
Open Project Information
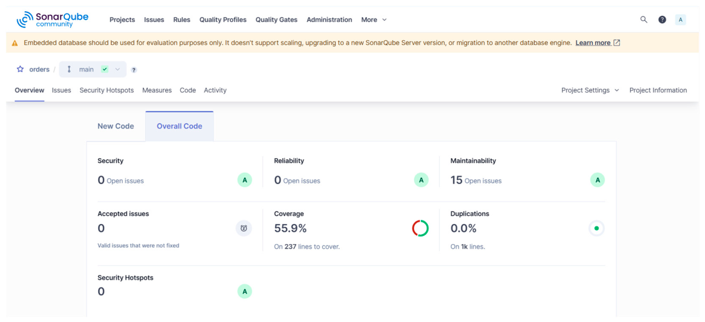point(658,90)
